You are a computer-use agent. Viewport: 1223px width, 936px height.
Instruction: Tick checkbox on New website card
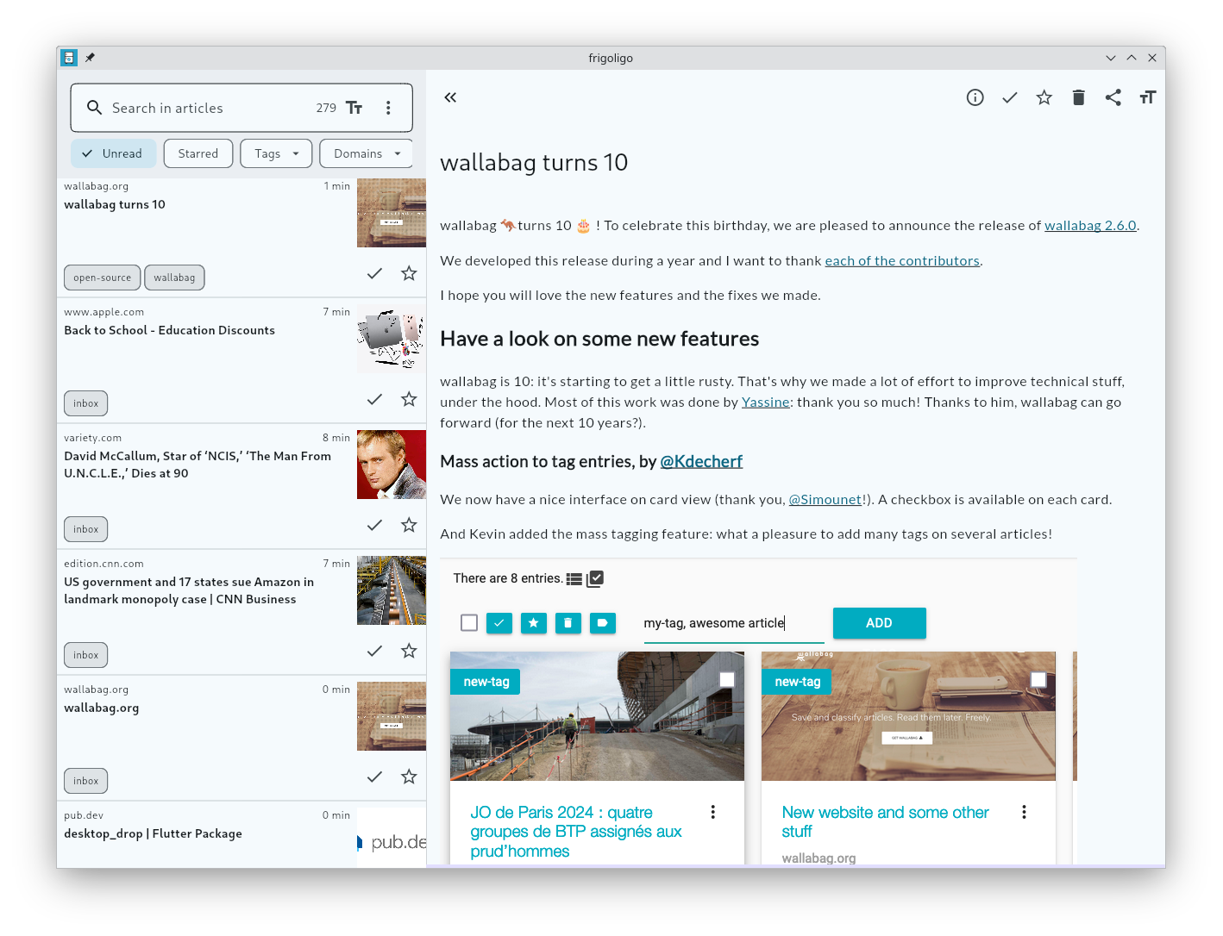[1038, 679]
